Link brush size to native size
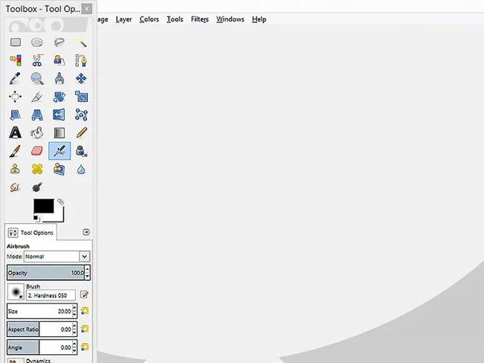484x363 pixels. coord(85,311)
